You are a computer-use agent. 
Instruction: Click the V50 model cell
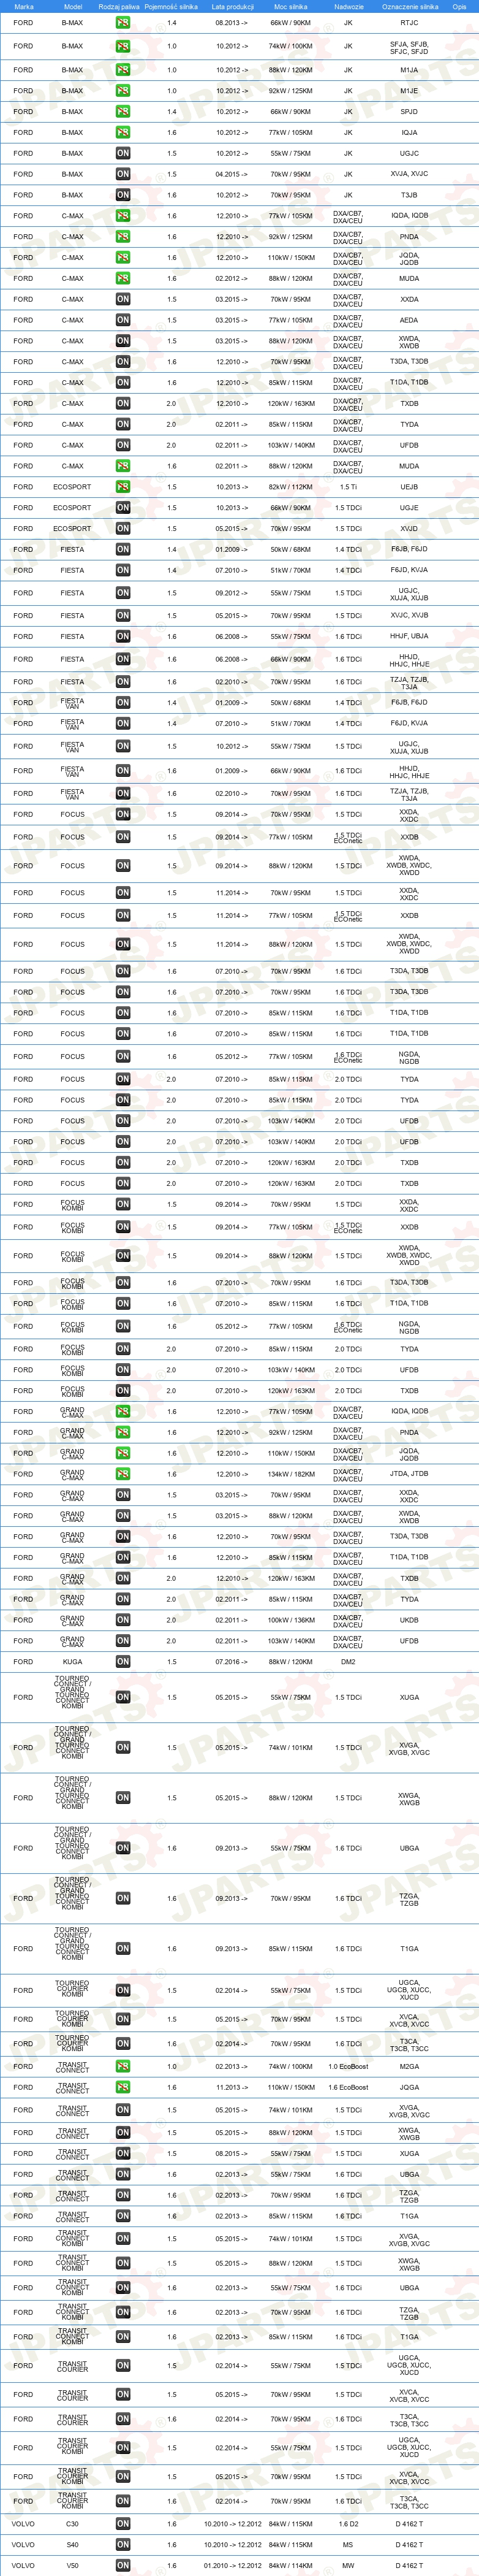(73, 2566)
